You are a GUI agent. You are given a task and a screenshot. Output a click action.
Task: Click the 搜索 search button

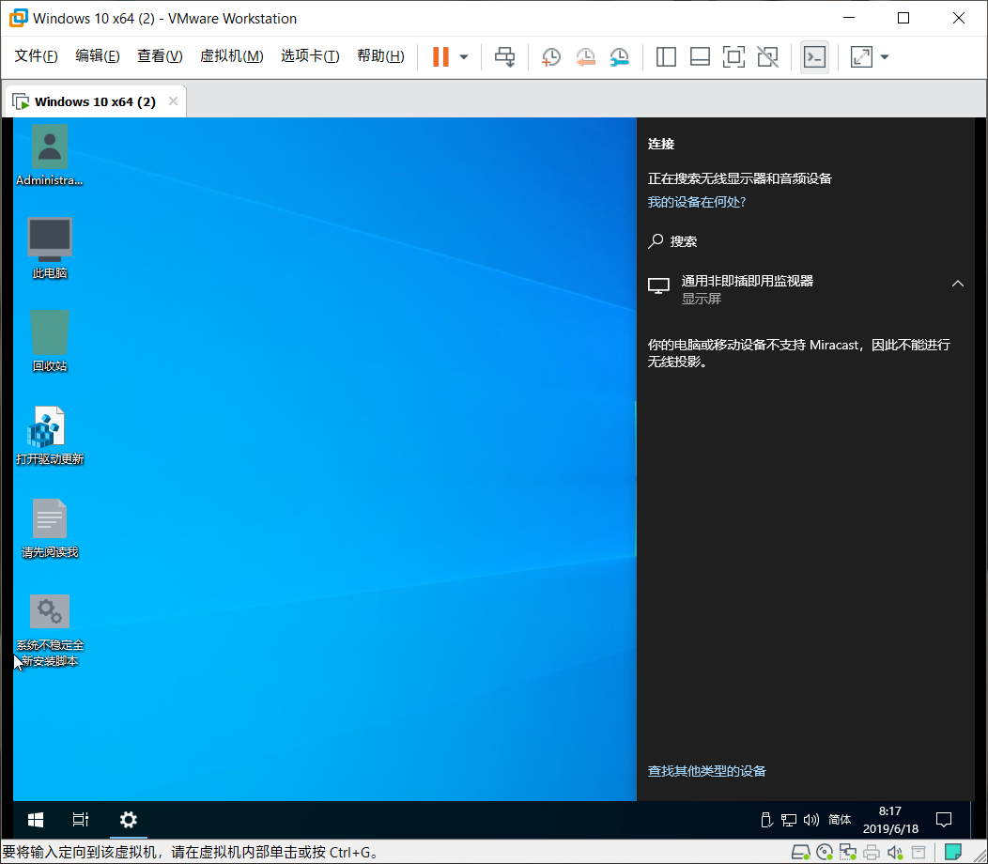click(672, 241)
